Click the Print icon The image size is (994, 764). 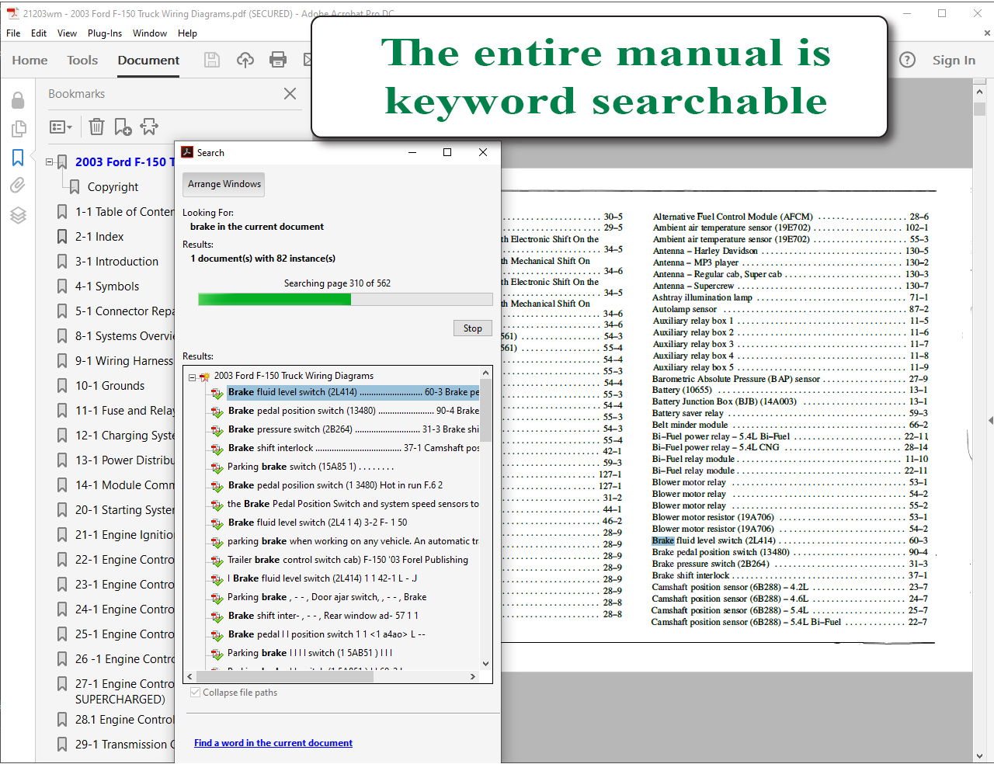(x=278, y=60)
